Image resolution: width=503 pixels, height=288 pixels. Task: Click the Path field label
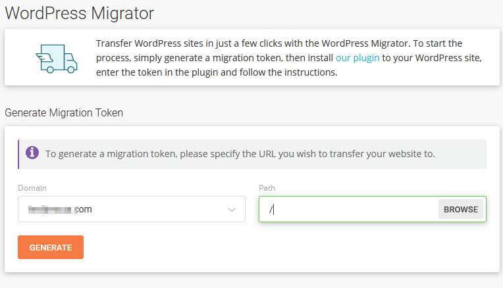[267, 188]
